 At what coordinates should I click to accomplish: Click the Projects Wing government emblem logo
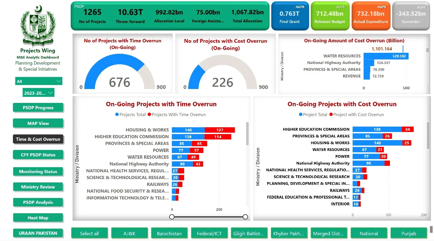(x=38, y=26)
